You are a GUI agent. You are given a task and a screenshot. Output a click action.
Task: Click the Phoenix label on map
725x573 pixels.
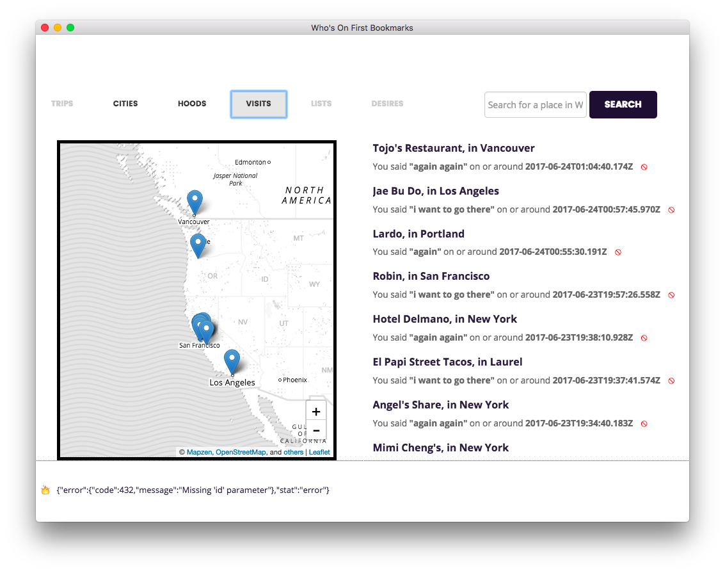(294, 380)
